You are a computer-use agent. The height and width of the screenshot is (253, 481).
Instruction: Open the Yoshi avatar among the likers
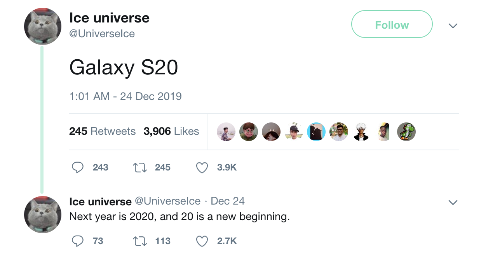click(406, 132)
